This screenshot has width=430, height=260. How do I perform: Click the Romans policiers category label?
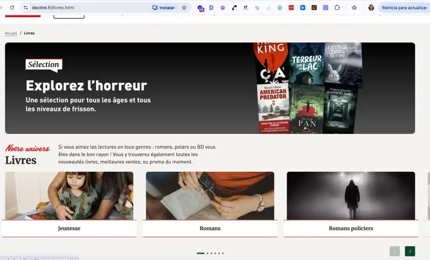[351, 228]
